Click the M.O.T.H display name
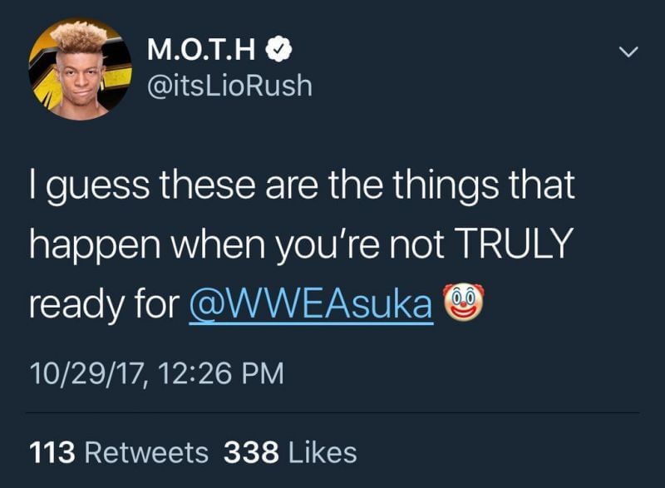 pos(202,52)
